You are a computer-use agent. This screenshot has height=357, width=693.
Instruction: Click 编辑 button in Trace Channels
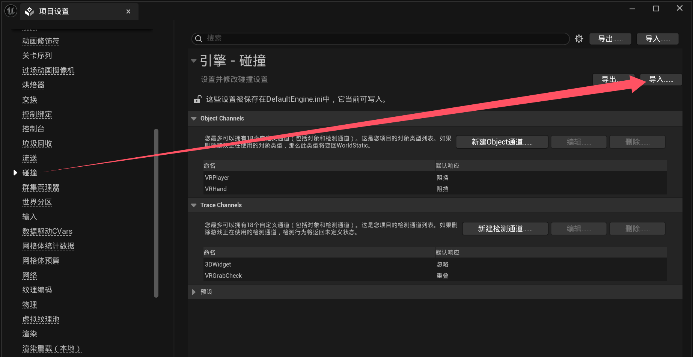tap(579, 229)
